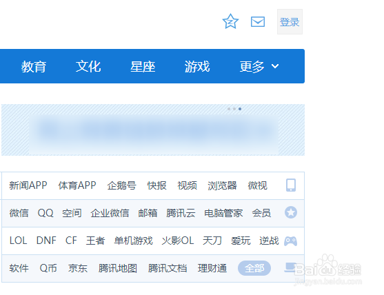Click the round star icon in services row
Viewport: 384px width, 295px height.
(x=291, y=212)
